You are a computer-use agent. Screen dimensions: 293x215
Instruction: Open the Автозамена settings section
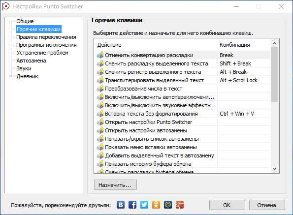tap(31, 61)
